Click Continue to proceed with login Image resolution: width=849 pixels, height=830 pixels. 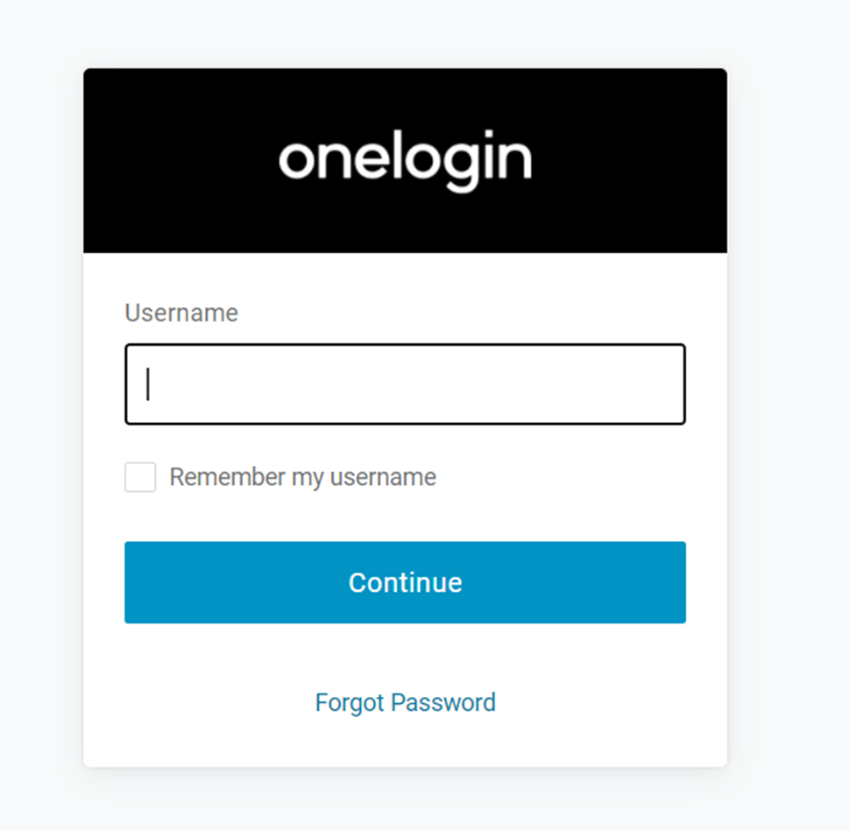pos(405,582)
